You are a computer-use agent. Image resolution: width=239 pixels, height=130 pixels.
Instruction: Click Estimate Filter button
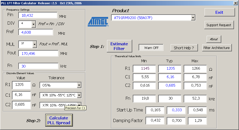pos(119,46)
